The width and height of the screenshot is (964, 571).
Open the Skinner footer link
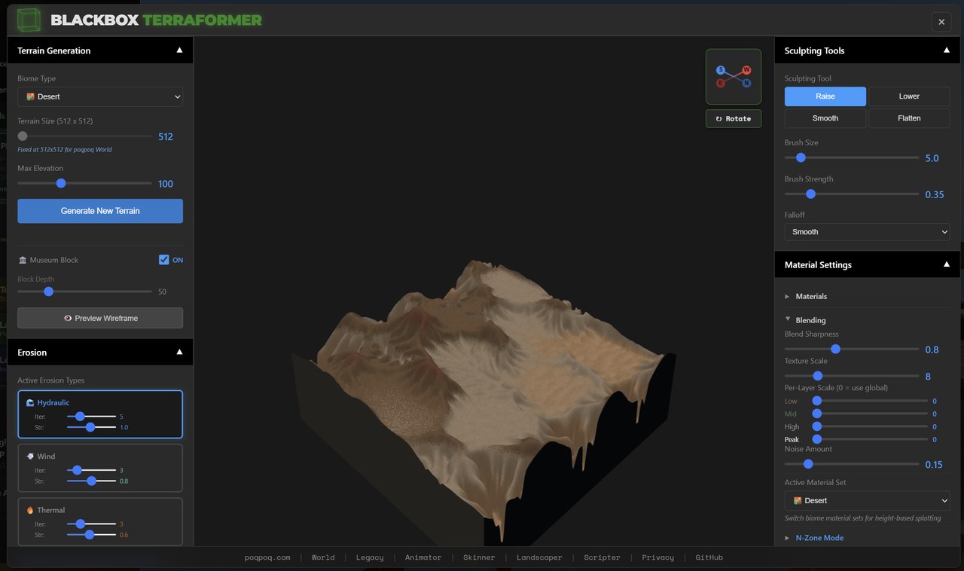479,557
